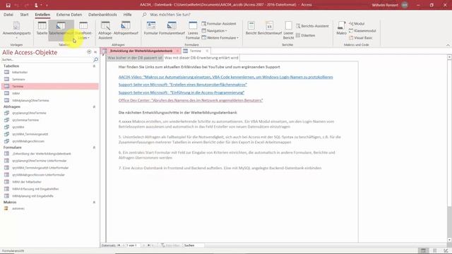Click the navigation pane Suchen field
This screenshot has height=254, width=452.
47,59
